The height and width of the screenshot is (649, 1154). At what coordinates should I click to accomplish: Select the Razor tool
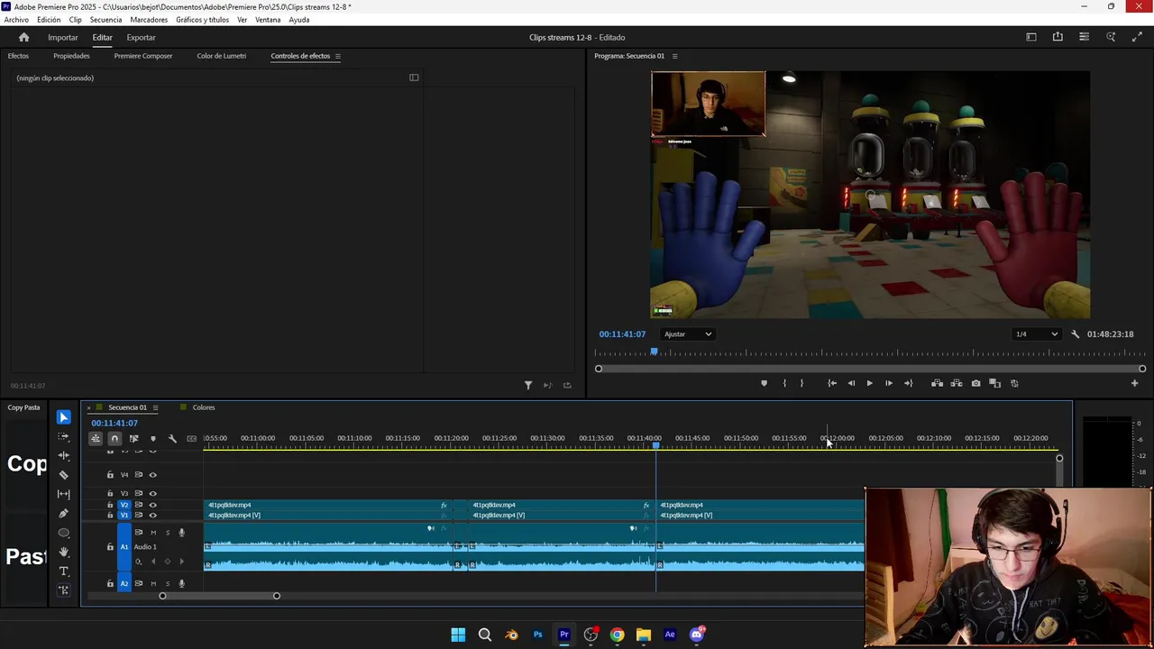pyautogui.click(x=63, y=475)
